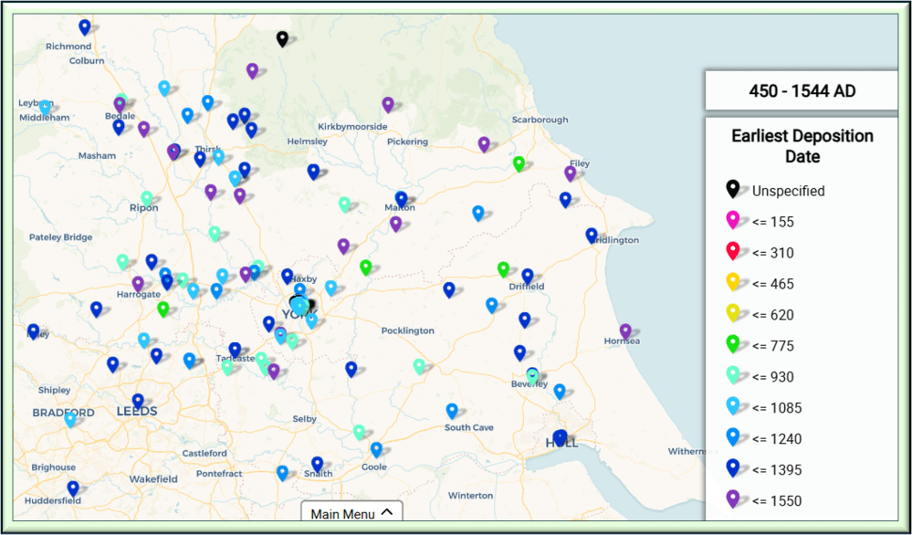This screenshot has height=535, width=912.
Task: Select the black Unspecified pin in legend
Action: (x=732, y=189)
